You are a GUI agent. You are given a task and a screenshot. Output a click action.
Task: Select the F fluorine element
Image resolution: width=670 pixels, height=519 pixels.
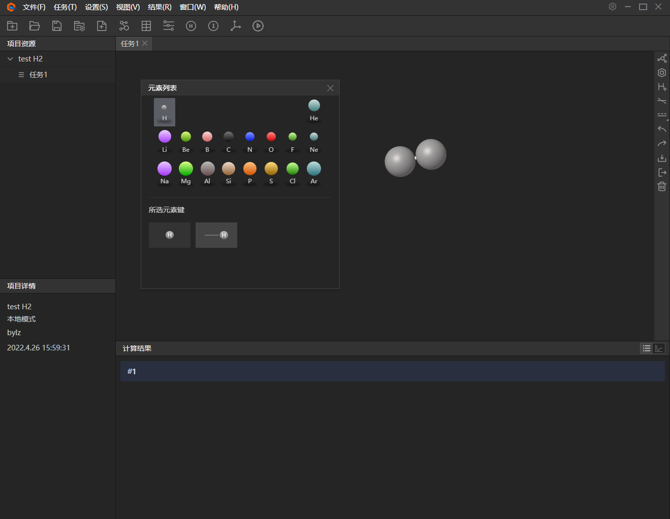293,142
